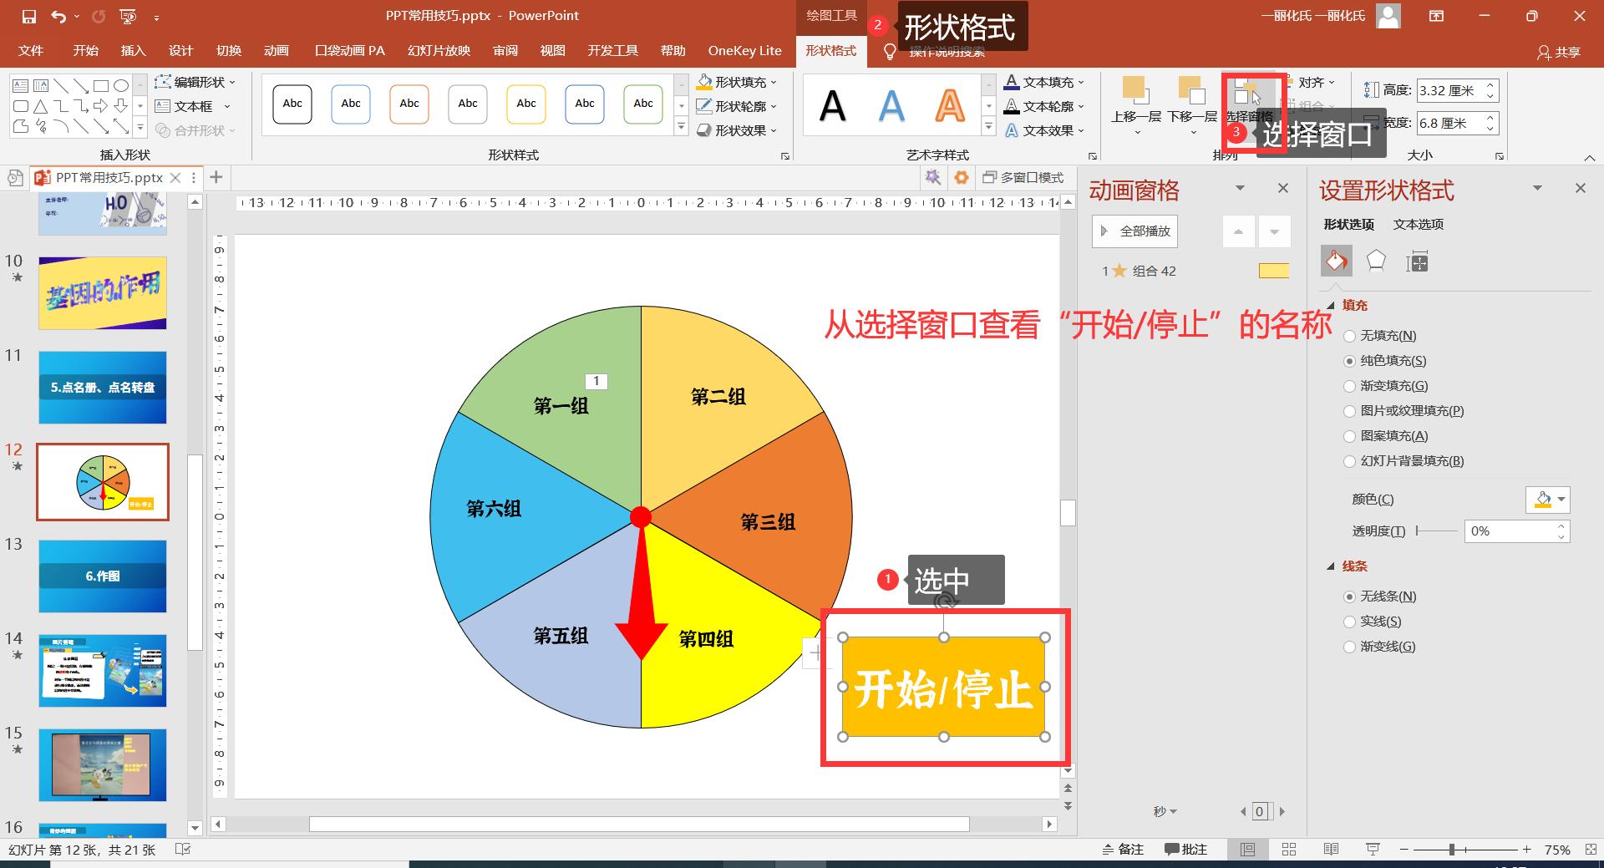Expand the WordArt styles gallery

[x=988, y=127]
